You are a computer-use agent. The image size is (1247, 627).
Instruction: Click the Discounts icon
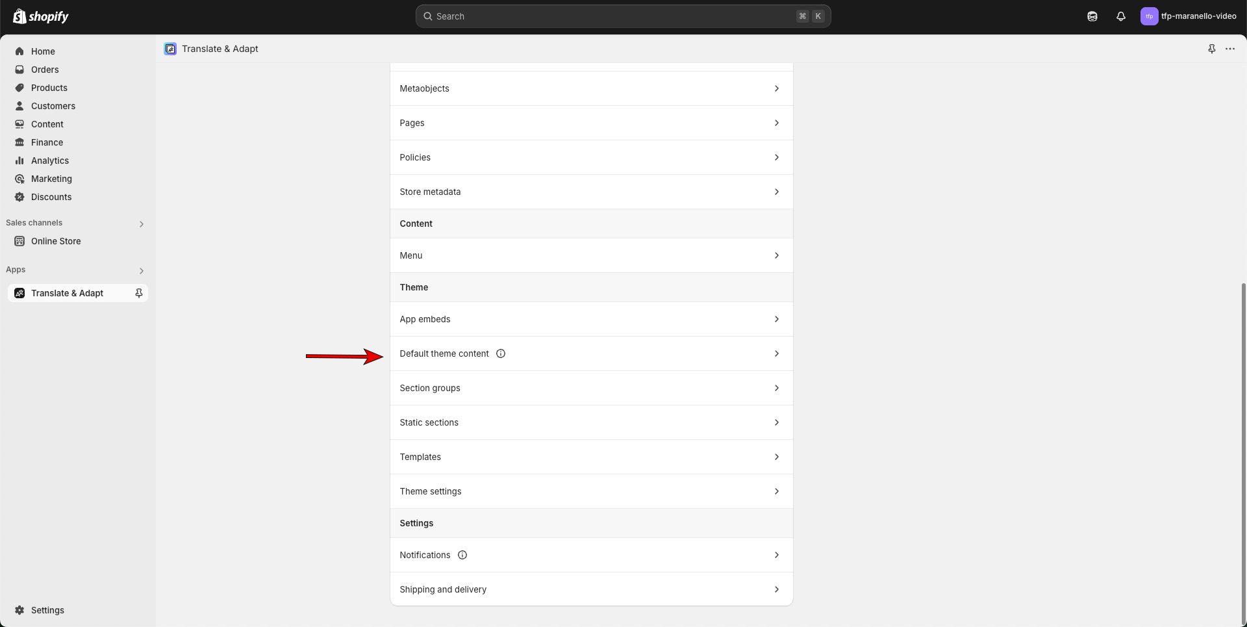[19, 197]
